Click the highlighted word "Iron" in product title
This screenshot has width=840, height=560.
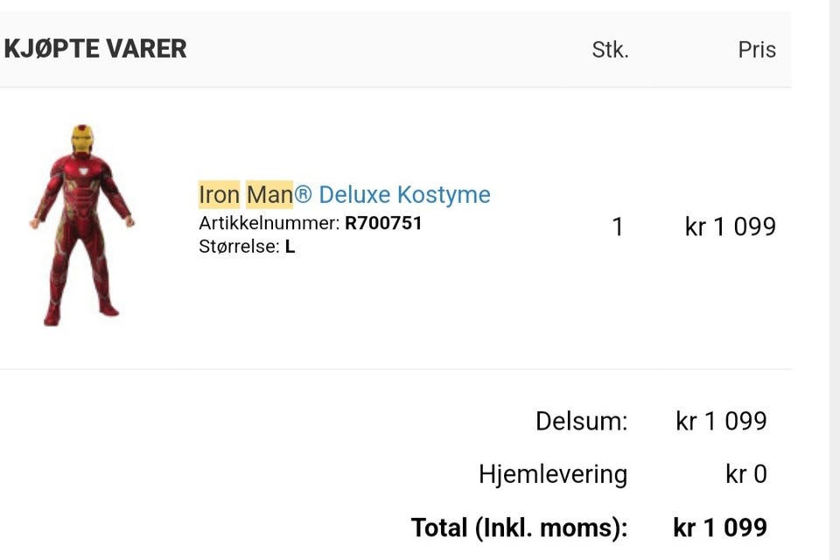pyautogui.click(x=219, y=194)
